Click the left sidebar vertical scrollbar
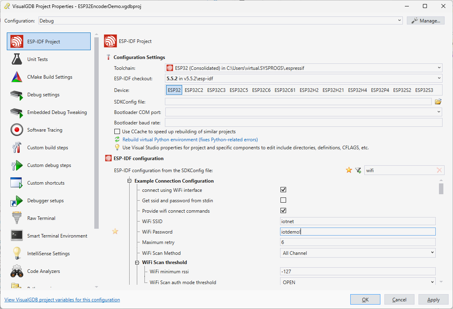 pos(96,132)
